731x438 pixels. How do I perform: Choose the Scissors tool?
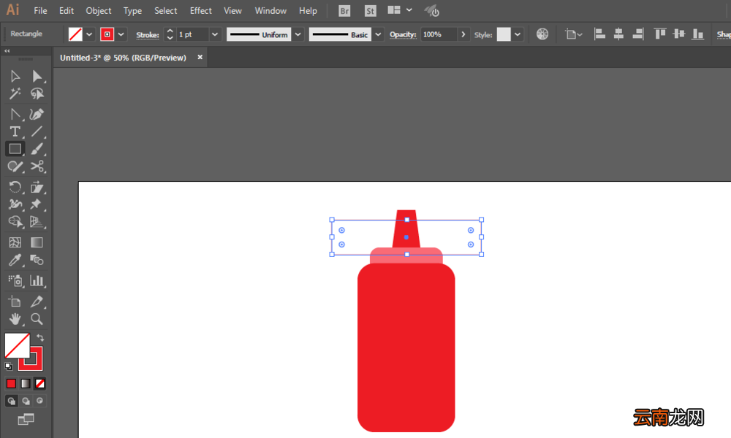(37, 166)
